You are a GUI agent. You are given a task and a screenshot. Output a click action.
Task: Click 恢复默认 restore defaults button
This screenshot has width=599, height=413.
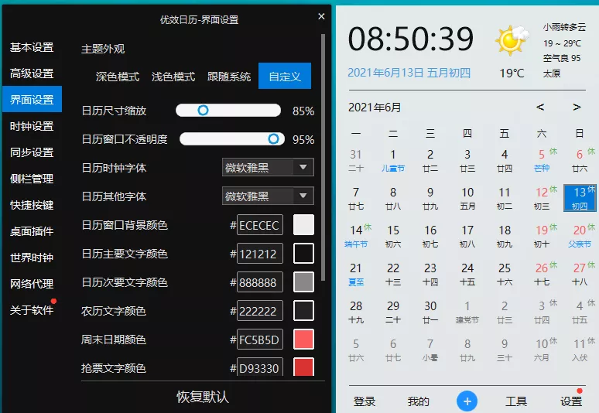coord(203,397)
